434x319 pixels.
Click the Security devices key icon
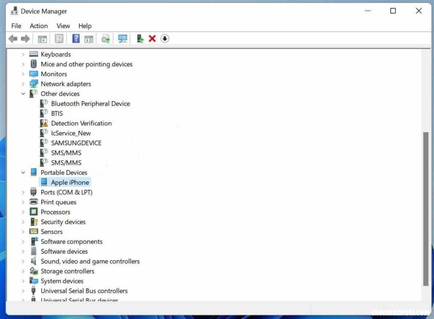coord(34,222)
